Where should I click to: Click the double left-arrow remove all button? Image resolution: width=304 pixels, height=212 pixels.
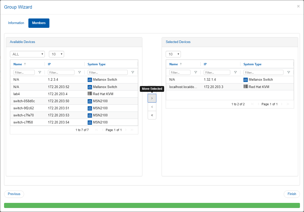152,115
